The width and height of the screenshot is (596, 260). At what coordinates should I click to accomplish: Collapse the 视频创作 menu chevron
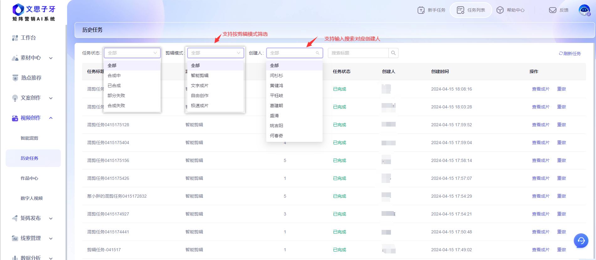[x=51, y=118]
